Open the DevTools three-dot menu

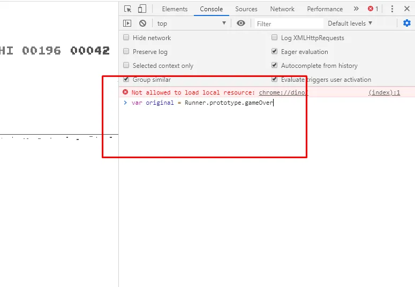tap(392, 9)
